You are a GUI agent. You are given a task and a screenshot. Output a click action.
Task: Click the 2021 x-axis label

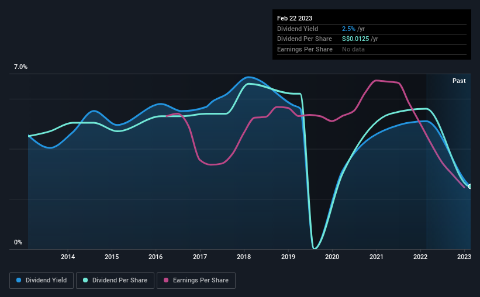[x=377, y=257]
